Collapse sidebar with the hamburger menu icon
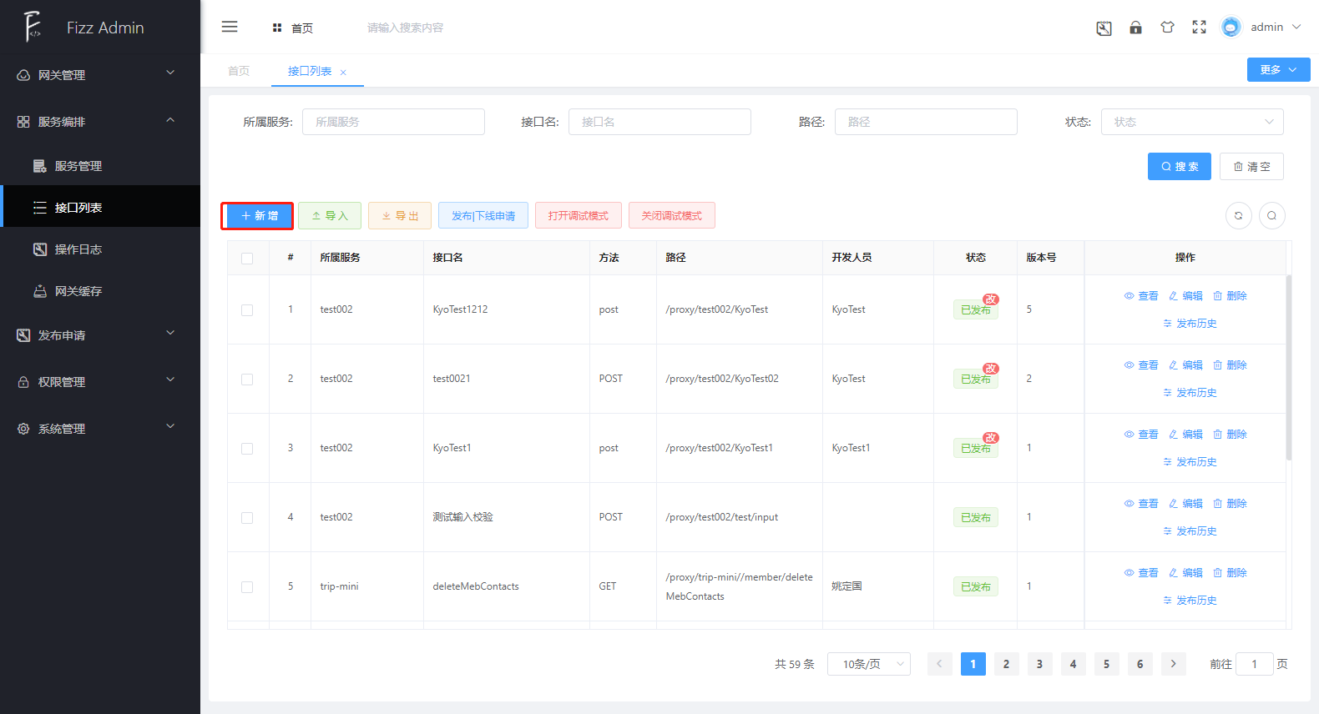The image size is (1319, 714). pyautogui.click(x=230, y=27)
